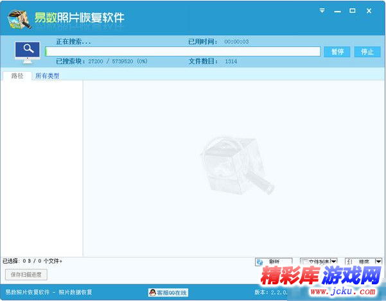Click the A-Z sort icon beside 排序
This screenshot has width=386, height=301.
(x=349, y=262)
